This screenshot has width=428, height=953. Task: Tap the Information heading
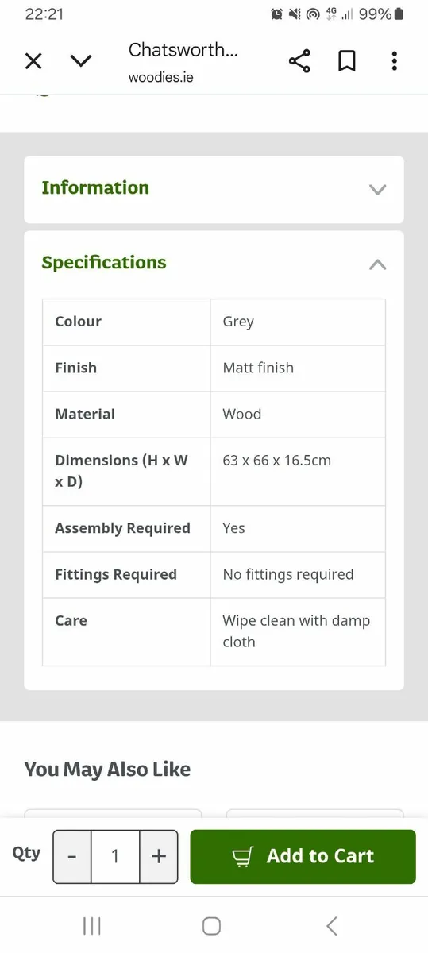pos(95,187)
